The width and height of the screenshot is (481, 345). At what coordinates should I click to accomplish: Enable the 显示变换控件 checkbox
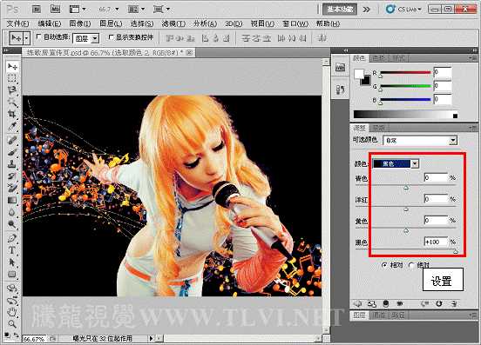pyautogui.click(x=111, y=37)
